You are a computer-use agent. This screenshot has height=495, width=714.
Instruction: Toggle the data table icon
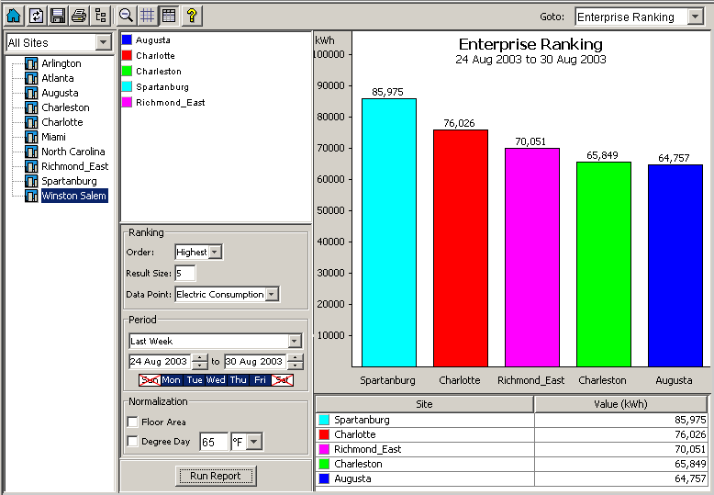[x=169, y=16]
